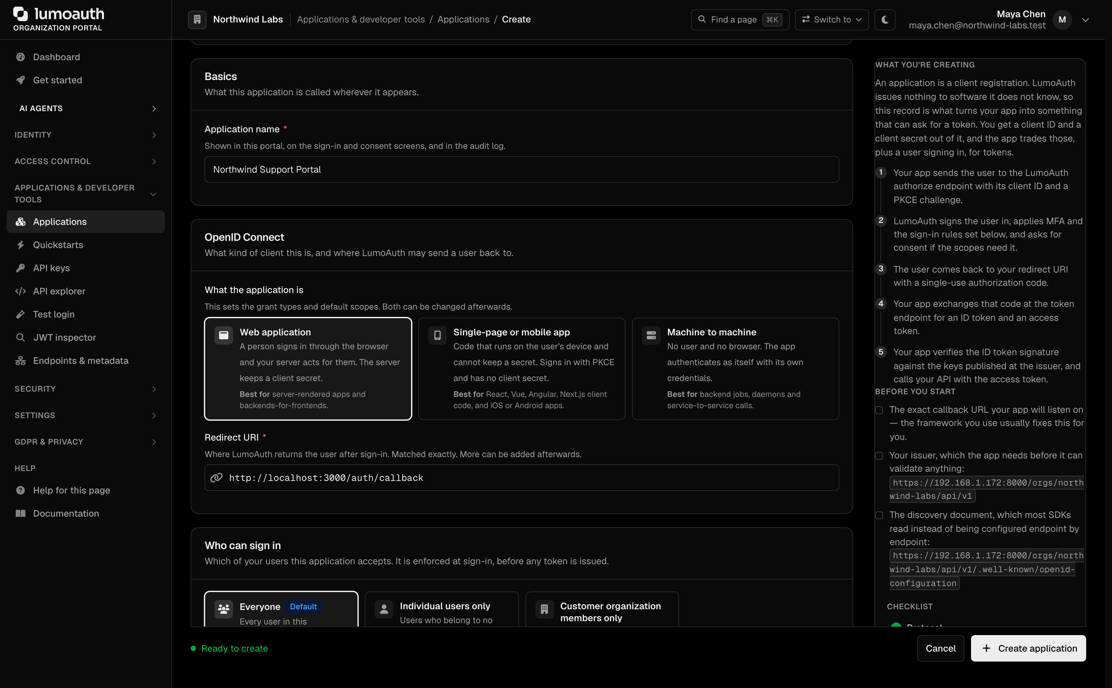This screenshot has height=688, width=1112.
Task: Open Documentation book icon
Action: 21,514
